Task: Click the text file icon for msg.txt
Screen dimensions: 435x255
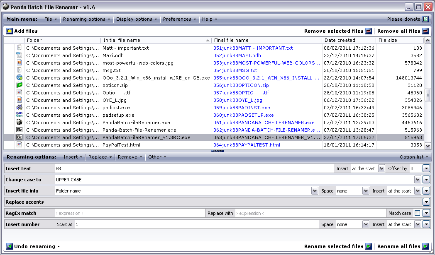Action: tap(19, 70)
